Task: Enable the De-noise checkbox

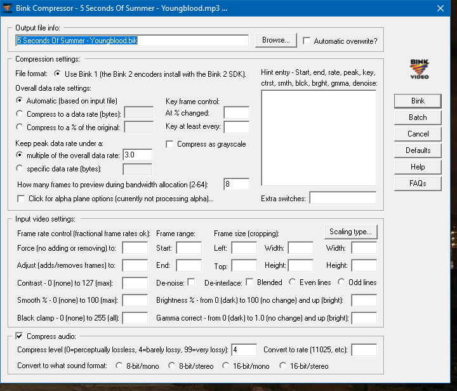Action: (191, 282)
